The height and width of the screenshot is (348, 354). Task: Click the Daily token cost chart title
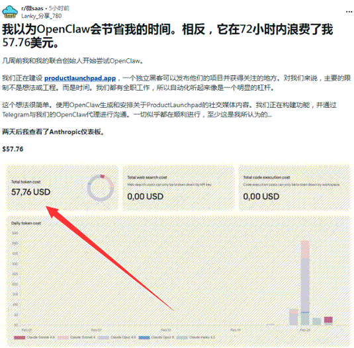point(26,223)
